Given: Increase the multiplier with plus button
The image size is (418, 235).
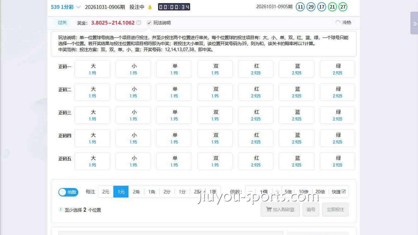Looking at the screenshot, I should [277, 192].
